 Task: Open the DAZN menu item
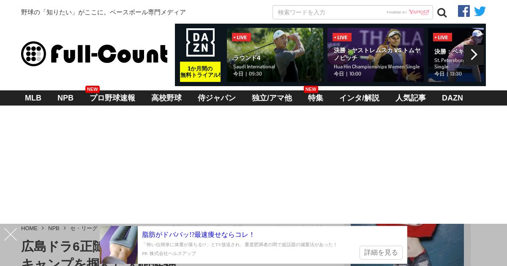[452, 98]
